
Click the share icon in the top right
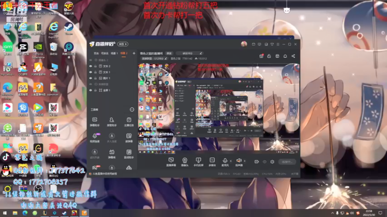click(x=293, y=56)
